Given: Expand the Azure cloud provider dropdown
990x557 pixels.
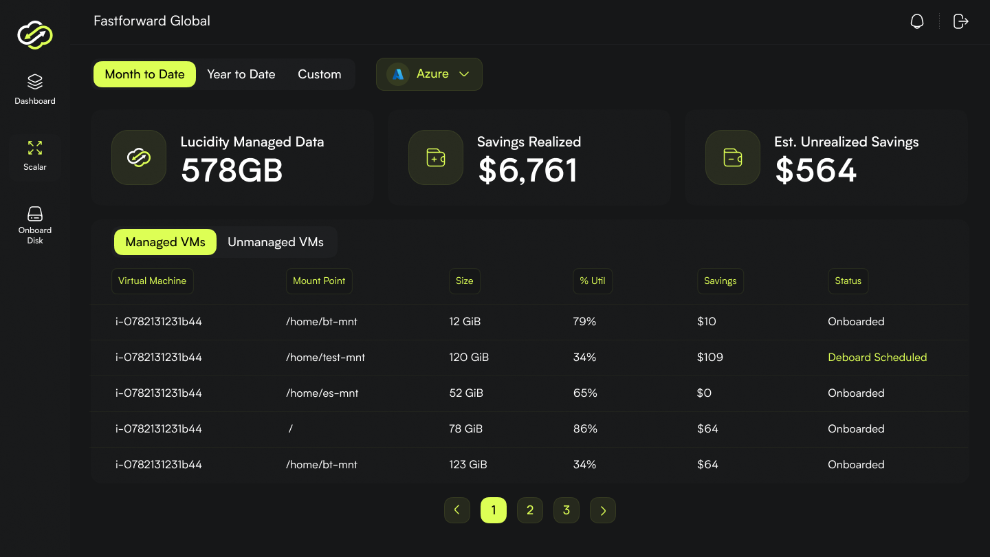Looking at the screenshot, I should coord(429,74).
